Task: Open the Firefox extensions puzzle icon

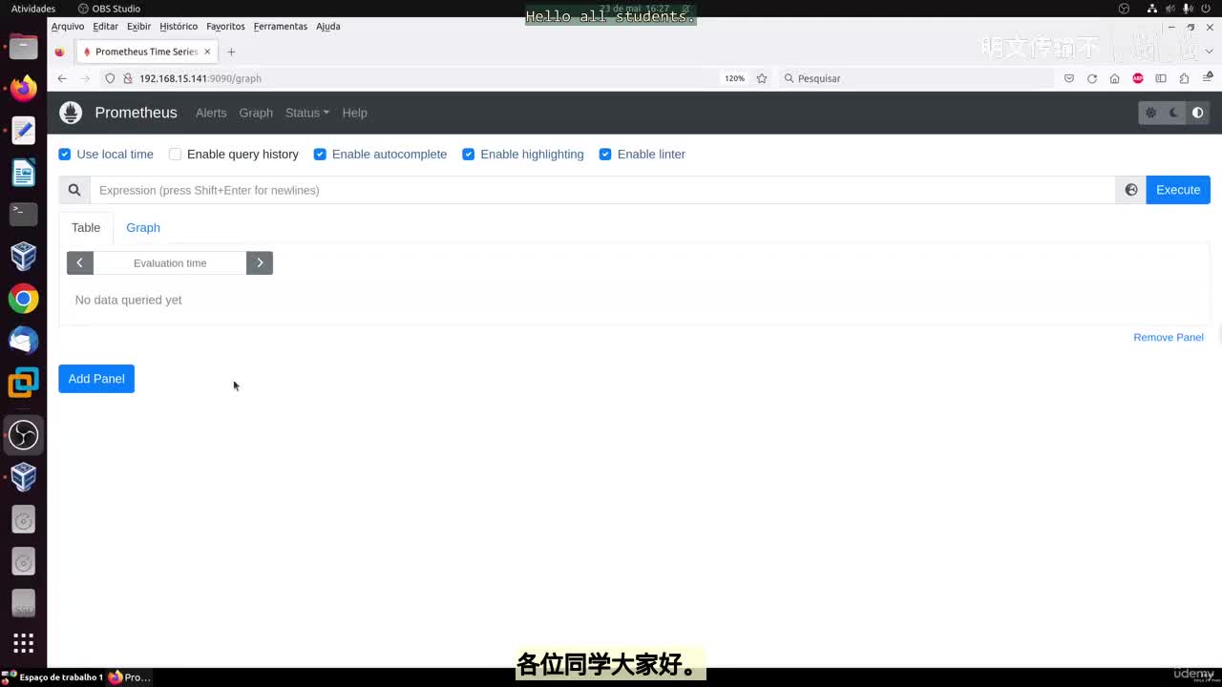Action: (x=1185, y=78)
